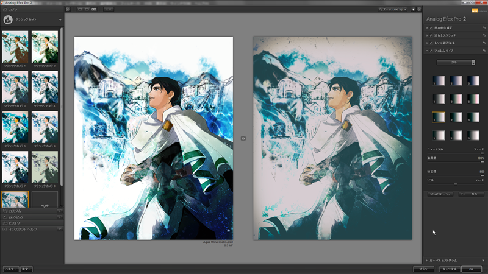
Task: Click the インスタントヘルプ question mark icon
Action: (x=5, y=229)
